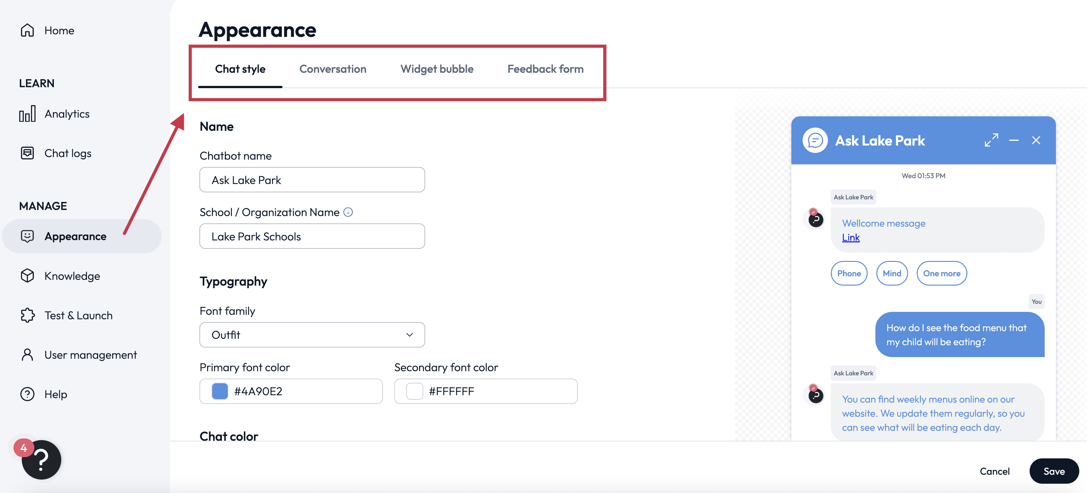Click the #4A90E2 primary color hex field
Screen dimensions: 1087x493
tap(291, 391)
